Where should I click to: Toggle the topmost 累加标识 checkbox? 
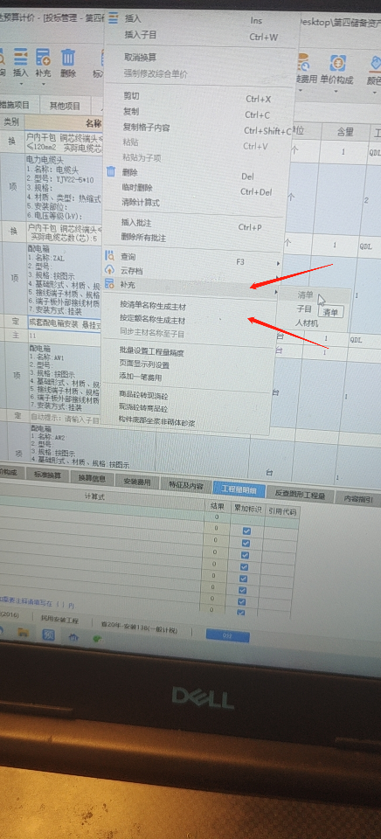246,530
